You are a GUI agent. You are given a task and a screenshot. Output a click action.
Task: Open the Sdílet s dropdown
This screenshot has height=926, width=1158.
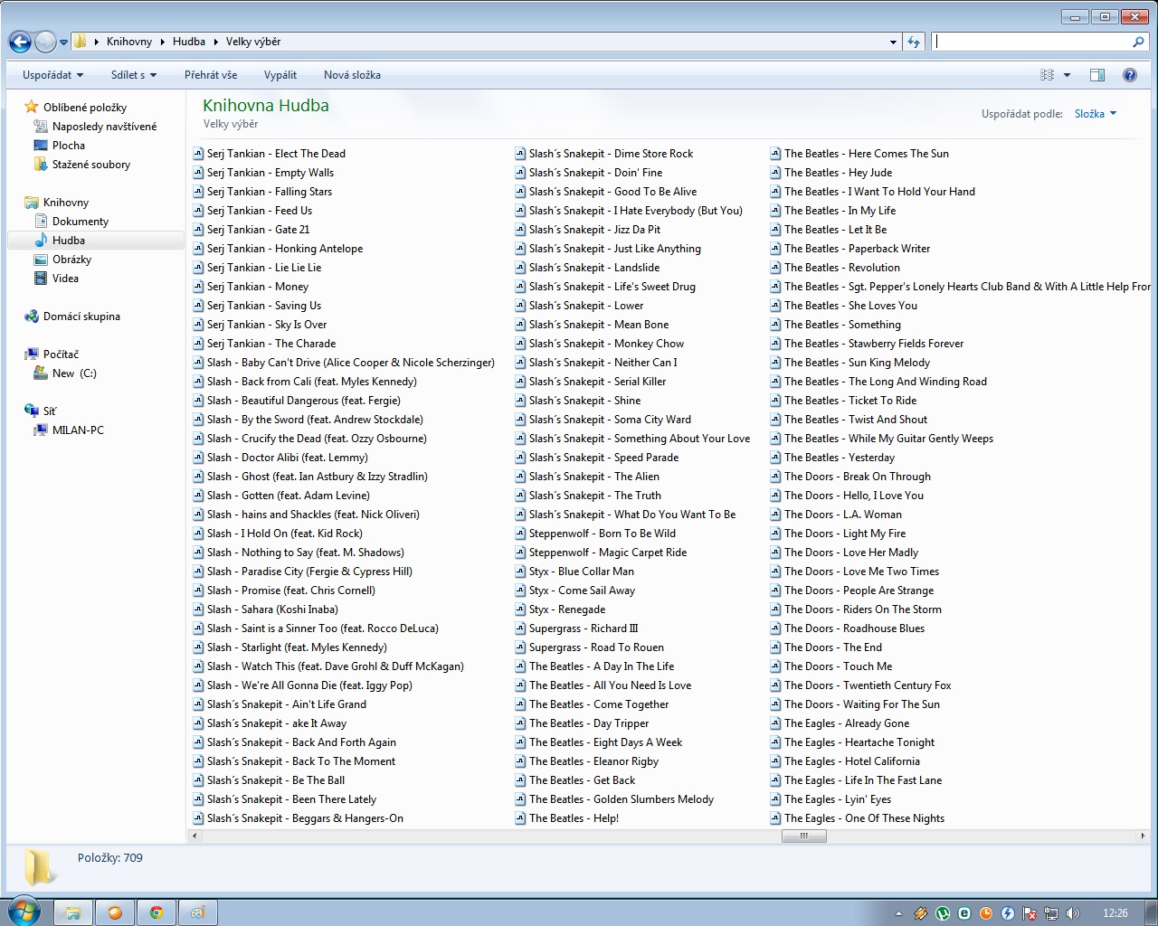133,75
